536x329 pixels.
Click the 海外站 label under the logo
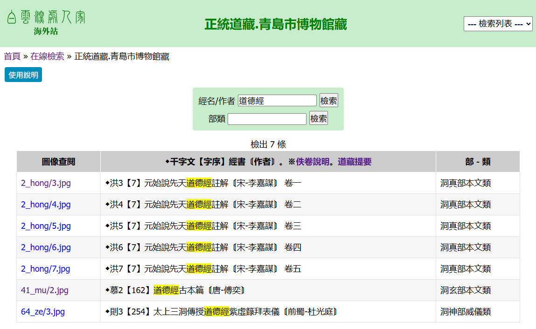coord(46,31)
